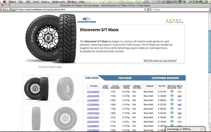Open the volume icon in menu bar
Screen dimensions: 211x132
coord(184,2)
